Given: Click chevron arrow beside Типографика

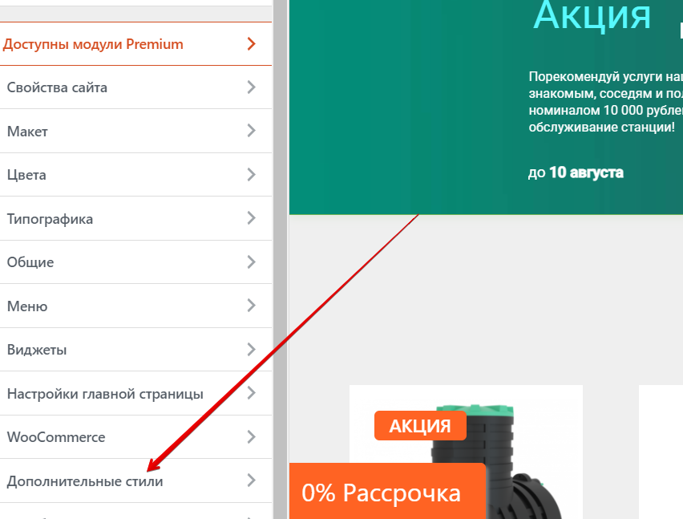Looking at the screenshot, I should (x=252, y=218).
